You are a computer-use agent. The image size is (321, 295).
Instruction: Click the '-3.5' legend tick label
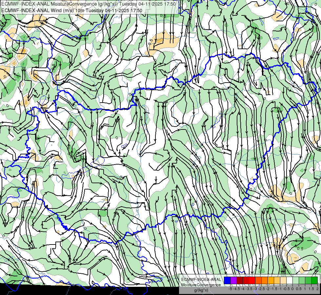pos(249,289)
